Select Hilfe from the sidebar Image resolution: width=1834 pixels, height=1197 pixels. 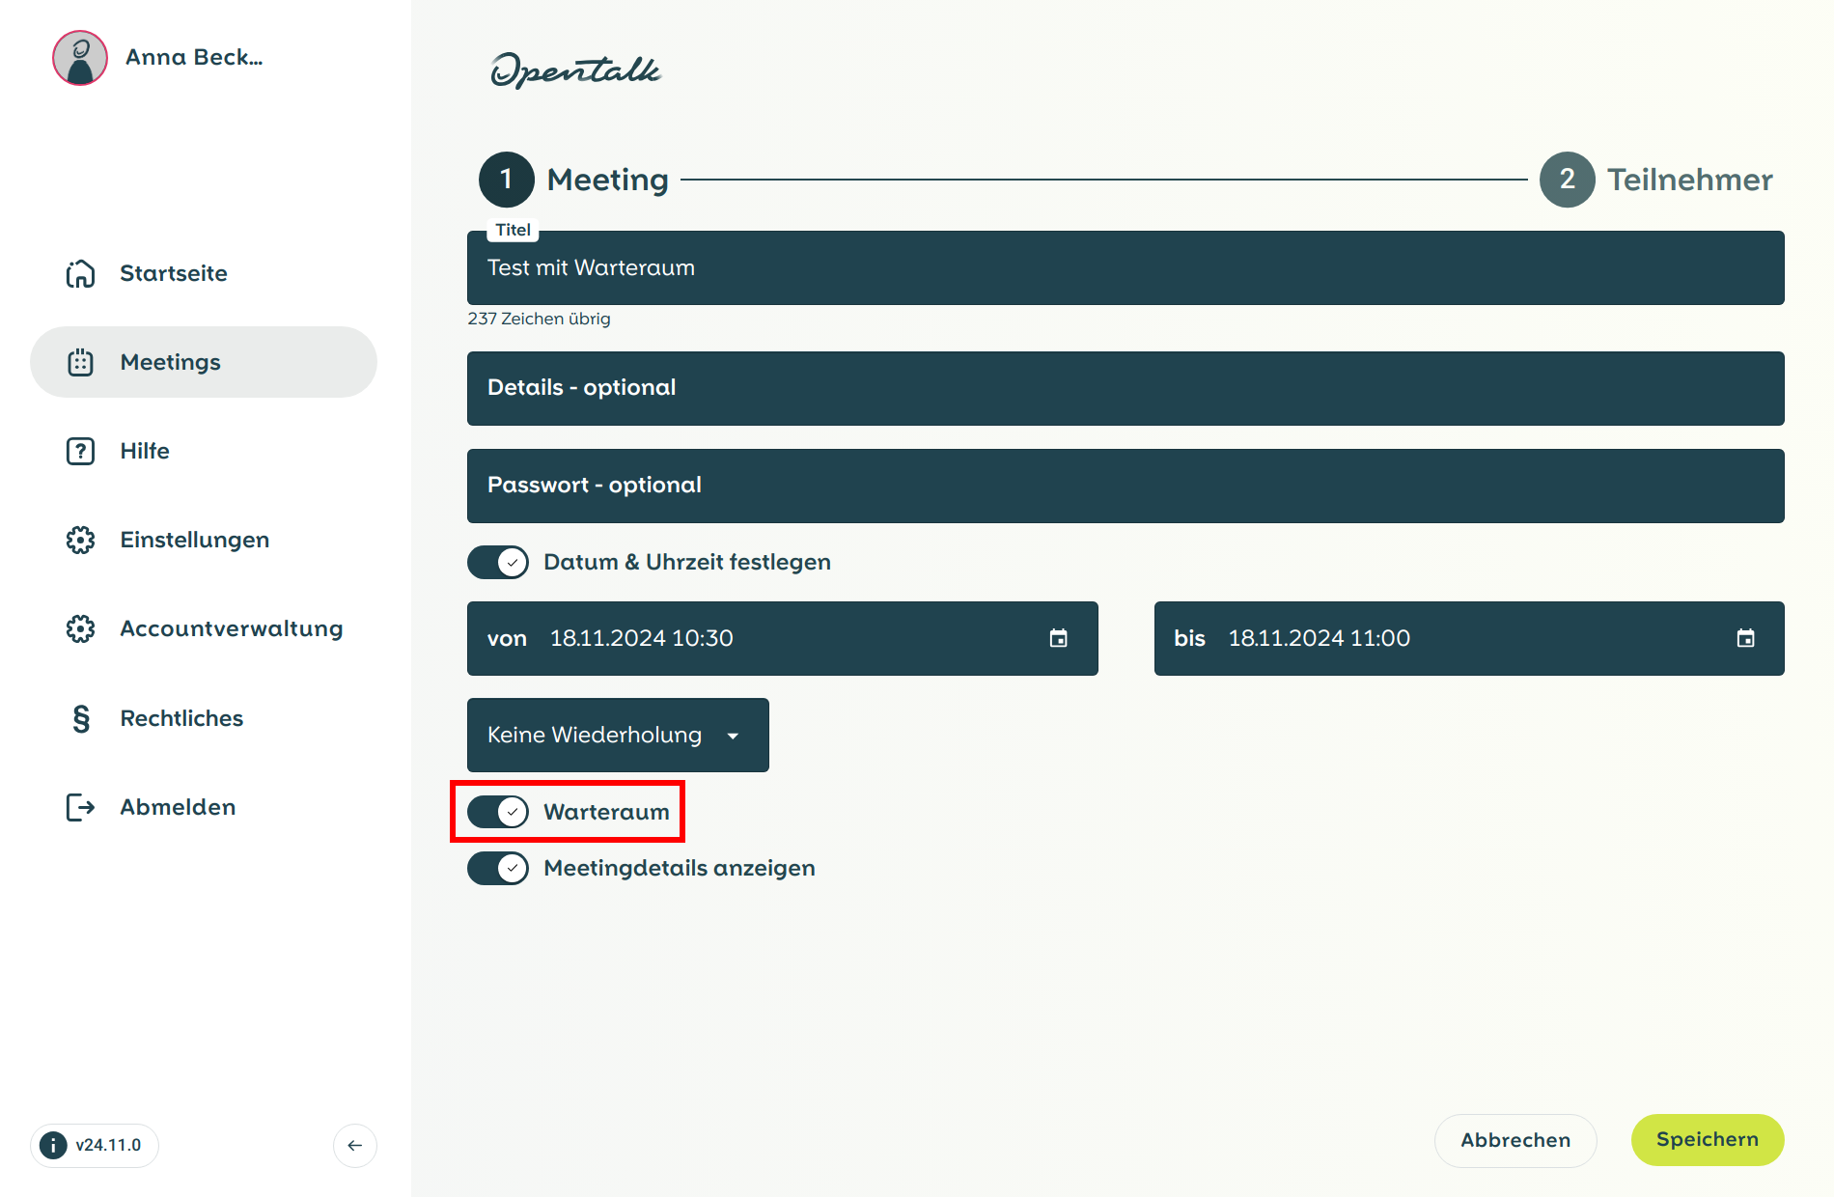[145, 451]
